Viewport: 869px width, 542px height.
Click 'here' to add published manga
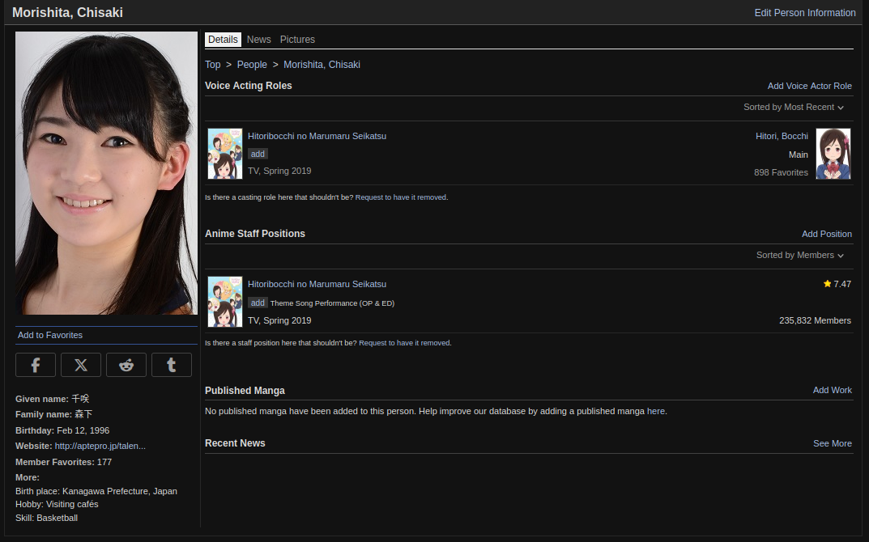656,411
